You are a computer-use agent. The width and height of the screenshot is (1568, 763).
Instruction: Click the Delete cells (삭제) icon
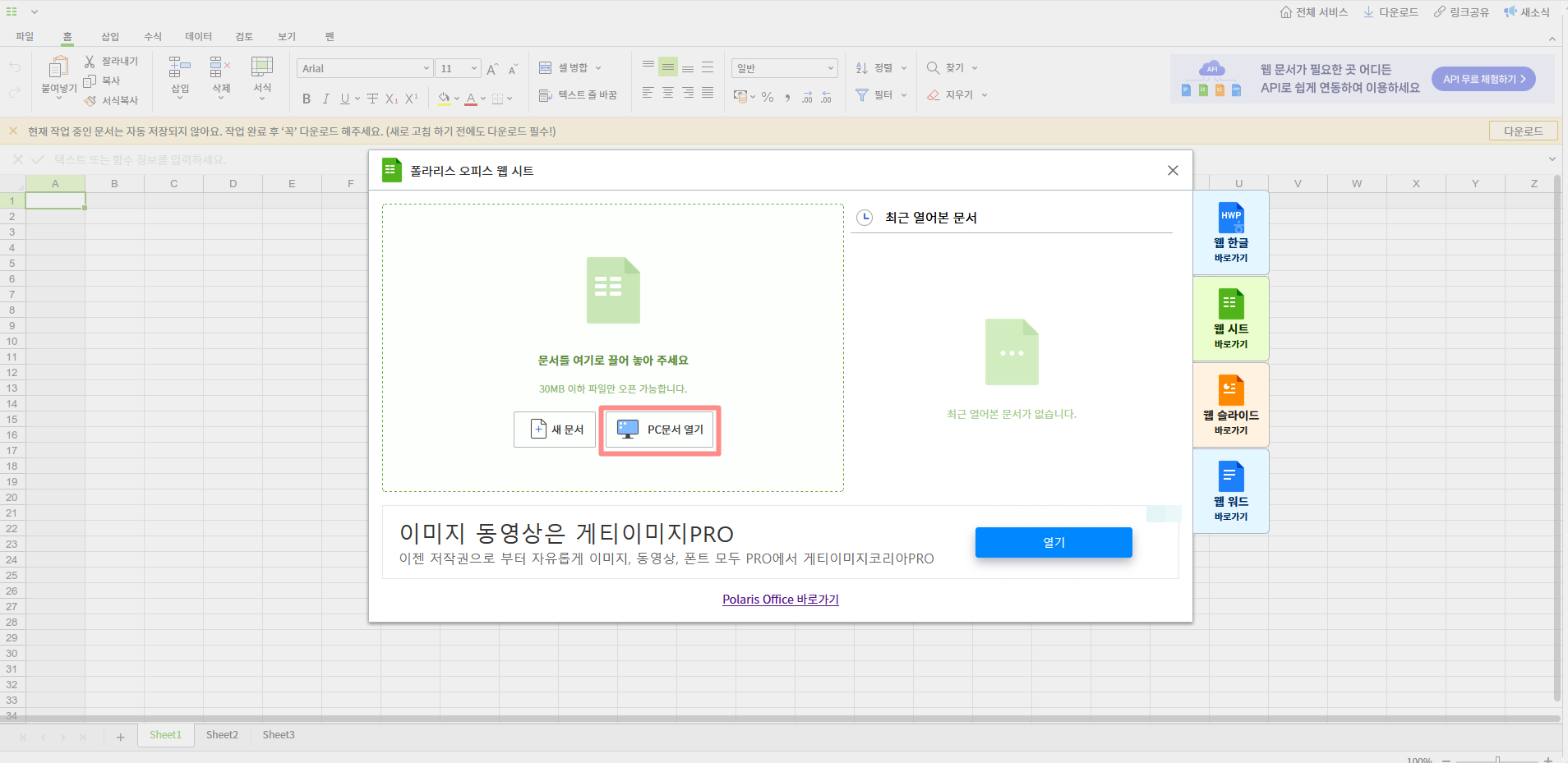(220, 67)
